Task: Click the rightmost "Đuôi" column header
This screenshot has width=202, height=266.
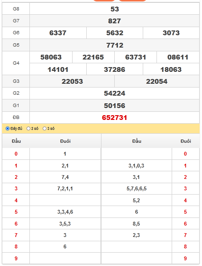Action: coord(185,141)
